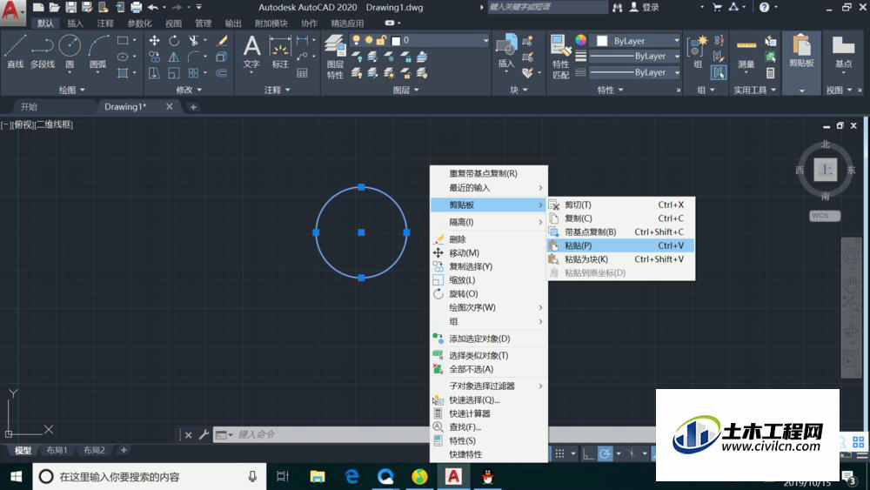Click the Help question mark icon
This screenshot has width=870, height=490.
[x=764, y=7]
